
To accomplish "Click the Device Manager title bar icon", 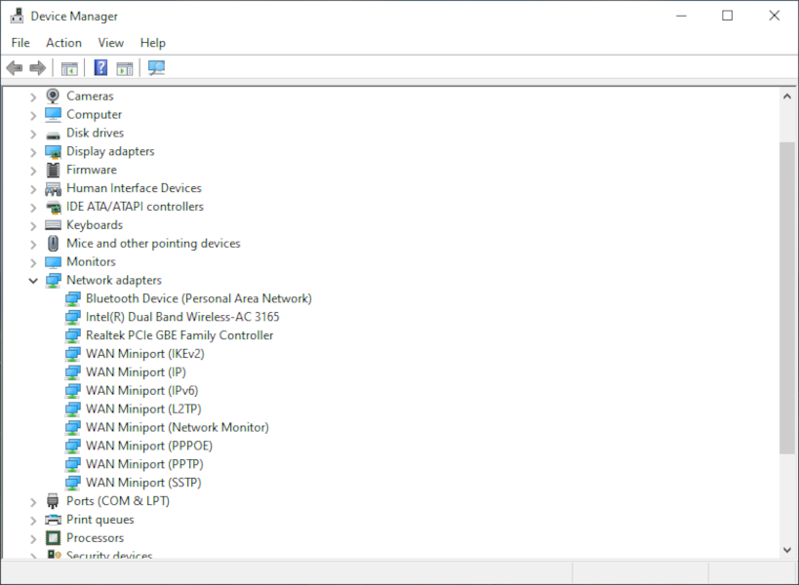I will coord(17,16).
